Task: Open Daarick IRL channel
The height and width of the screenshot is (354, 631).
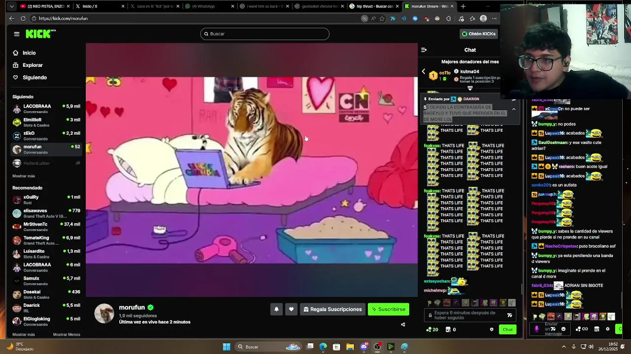Action: tap(46, 308)
